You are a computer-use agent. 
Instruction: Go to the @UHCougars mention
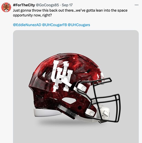click(79, 25)
